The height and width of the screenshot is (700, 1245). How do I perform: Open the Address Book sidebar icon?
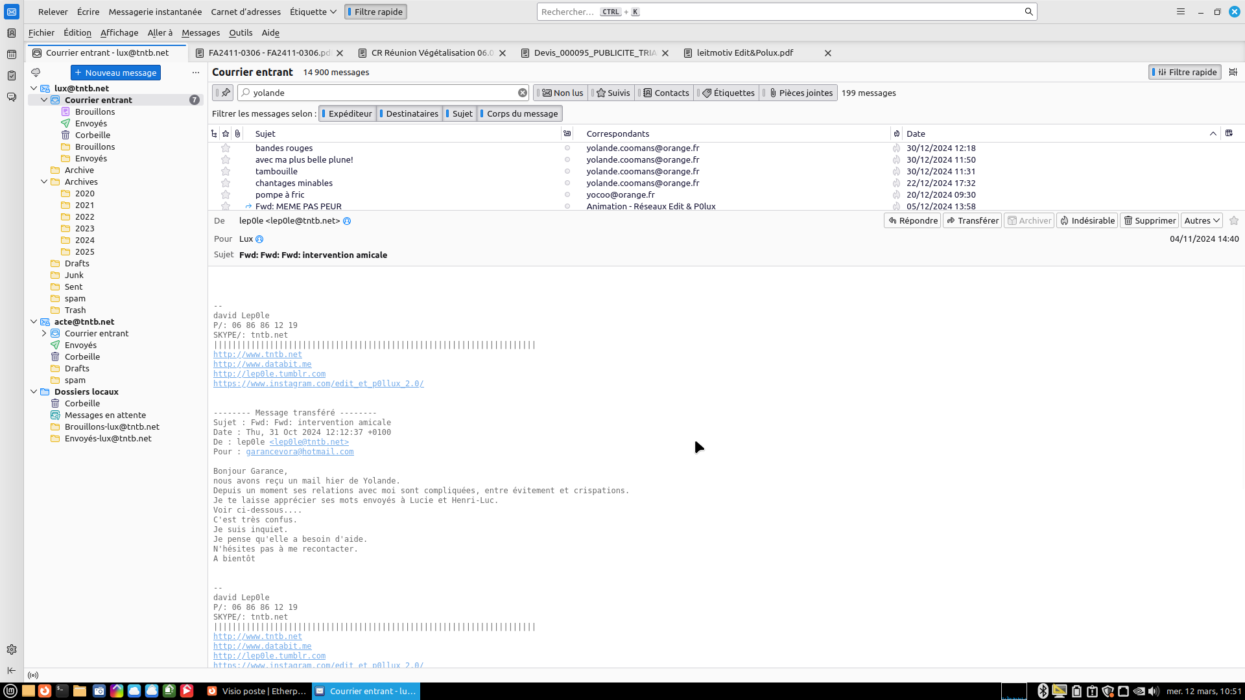(x=12, y=33)
